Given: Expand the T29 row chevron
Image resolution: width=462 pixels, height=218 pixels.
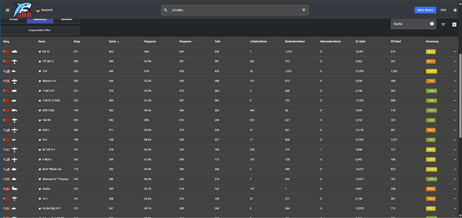Looking at the screenshot, I should 455,71.
